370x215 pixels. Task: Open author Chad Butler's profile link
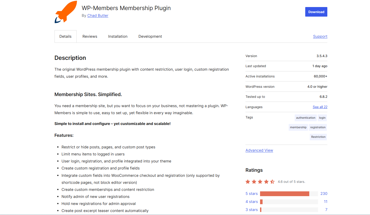[x=98, y=16]
